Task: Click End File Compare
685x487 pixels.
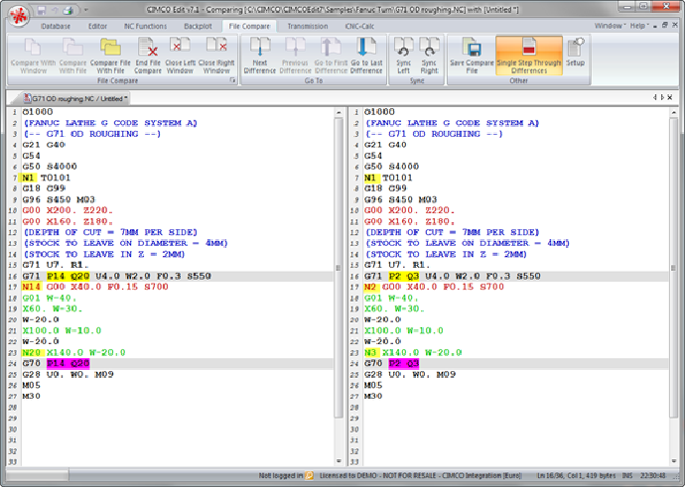Action: (x=148, y=56)
